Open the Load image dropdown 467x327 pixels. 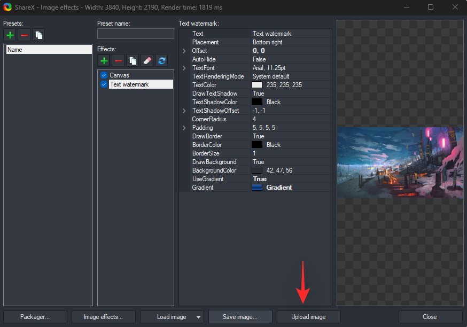point(198,316)
